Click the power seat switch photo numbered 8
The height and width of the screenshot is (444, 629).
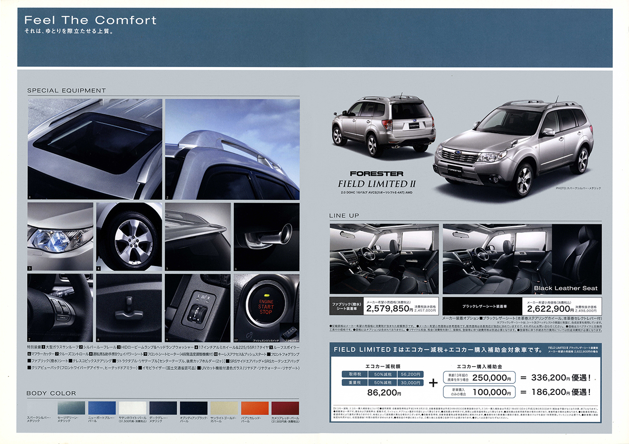coord(129,308)
